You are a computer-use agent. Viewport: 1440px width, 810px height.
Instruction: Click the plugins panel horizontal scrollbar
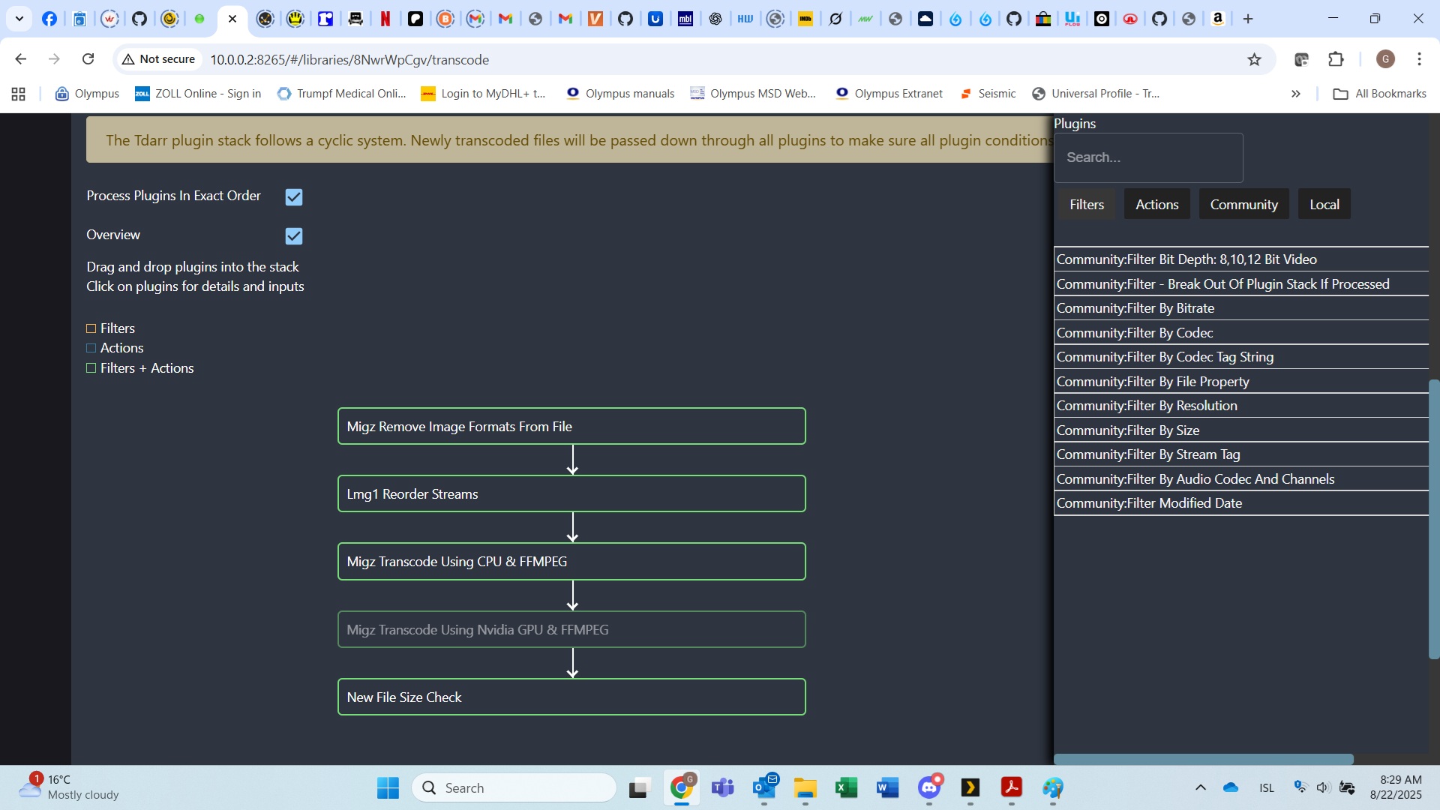(x=1203, y=759)
